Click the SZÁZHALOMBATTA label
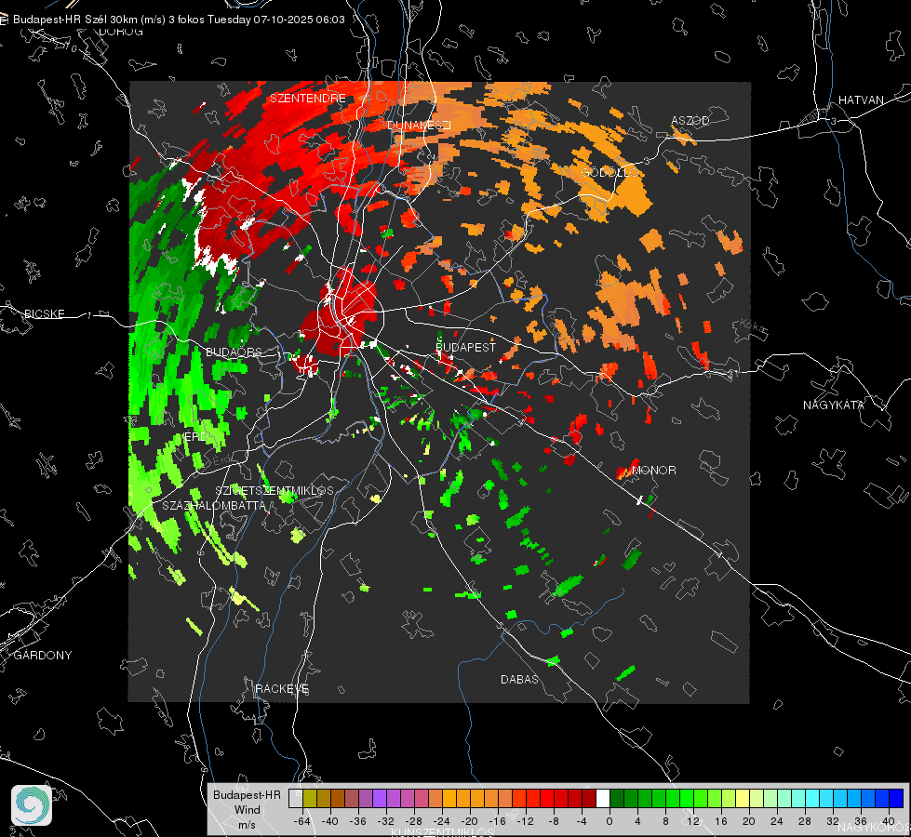 (x=214, y=505)
